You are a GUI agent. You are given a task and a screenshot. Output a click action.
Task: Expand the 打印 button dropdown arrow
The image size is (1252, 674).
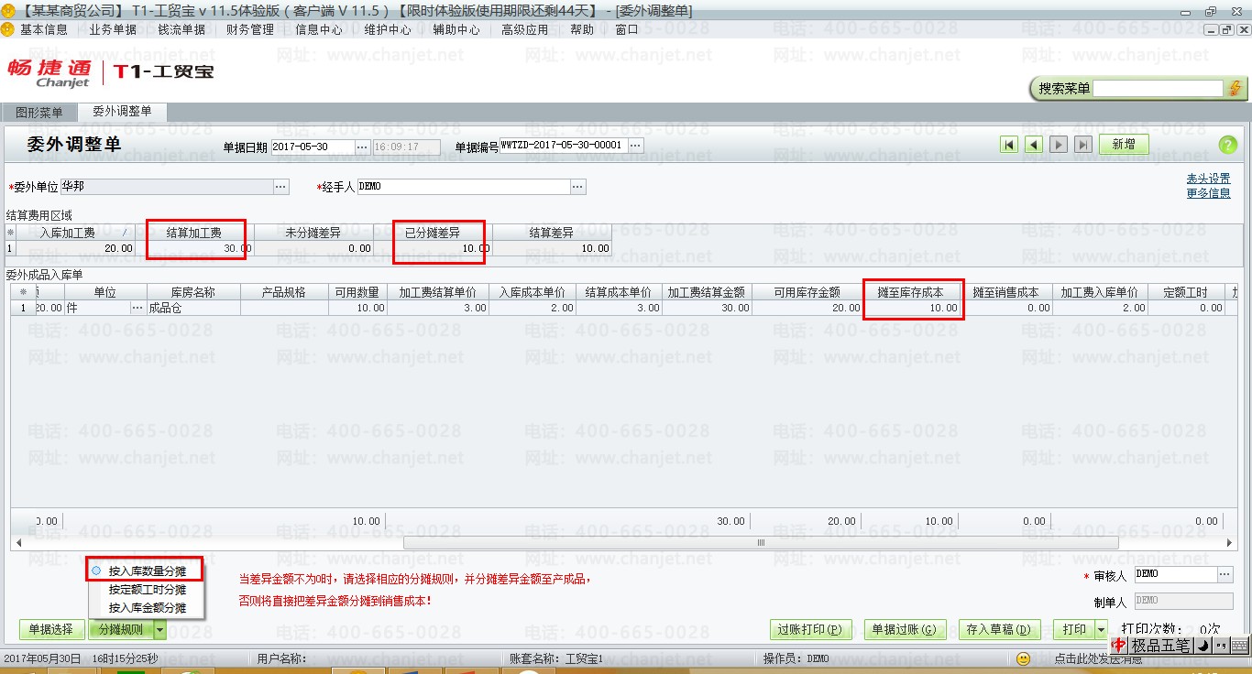pyautogui.click(x=1101, y=630)
